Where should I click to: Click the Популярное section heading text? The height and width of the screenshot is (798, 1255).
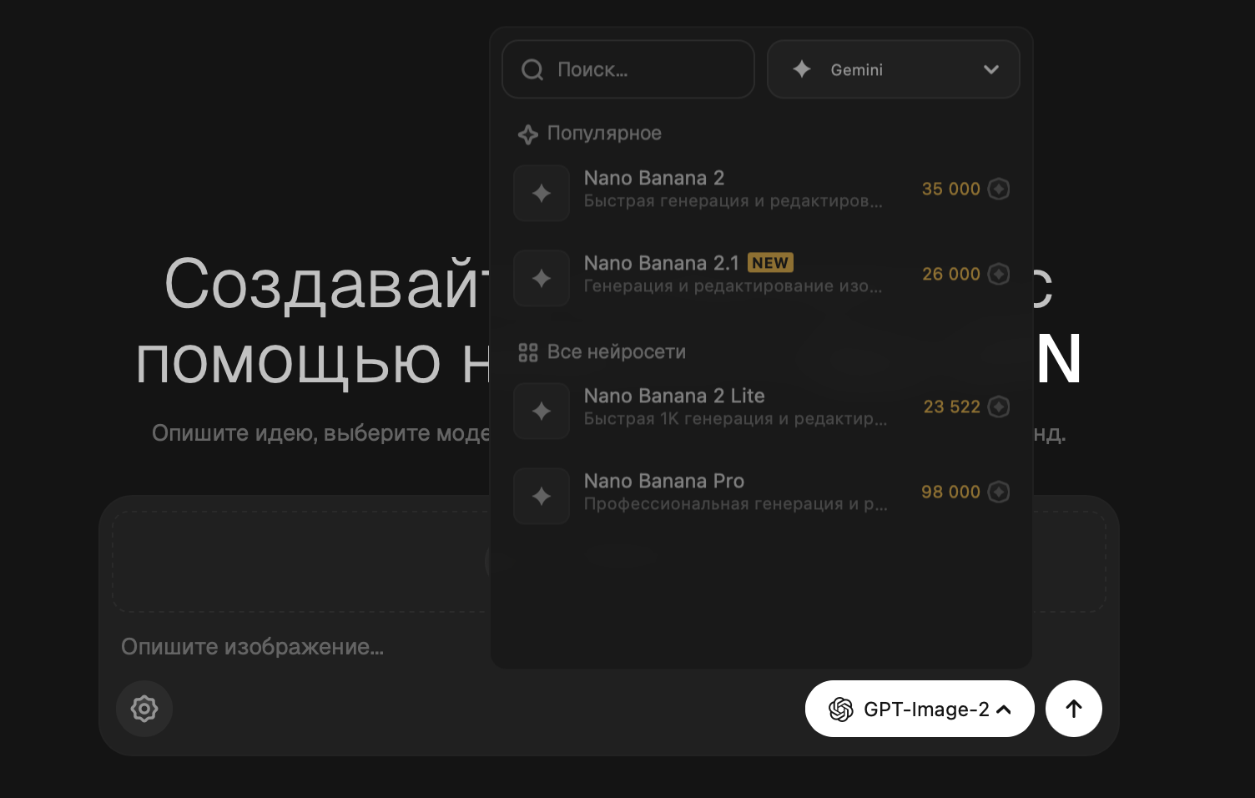[604, 134]
